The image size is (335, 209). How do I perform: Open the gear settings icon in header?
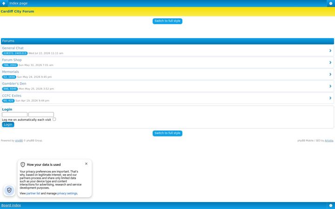[x=331, y=3]
